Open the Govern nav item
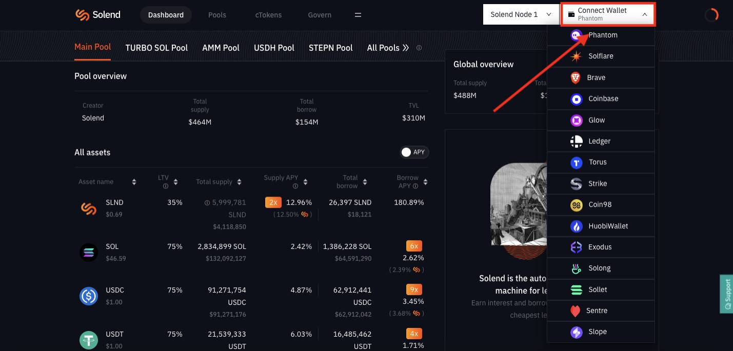 [x=320, y=15]
